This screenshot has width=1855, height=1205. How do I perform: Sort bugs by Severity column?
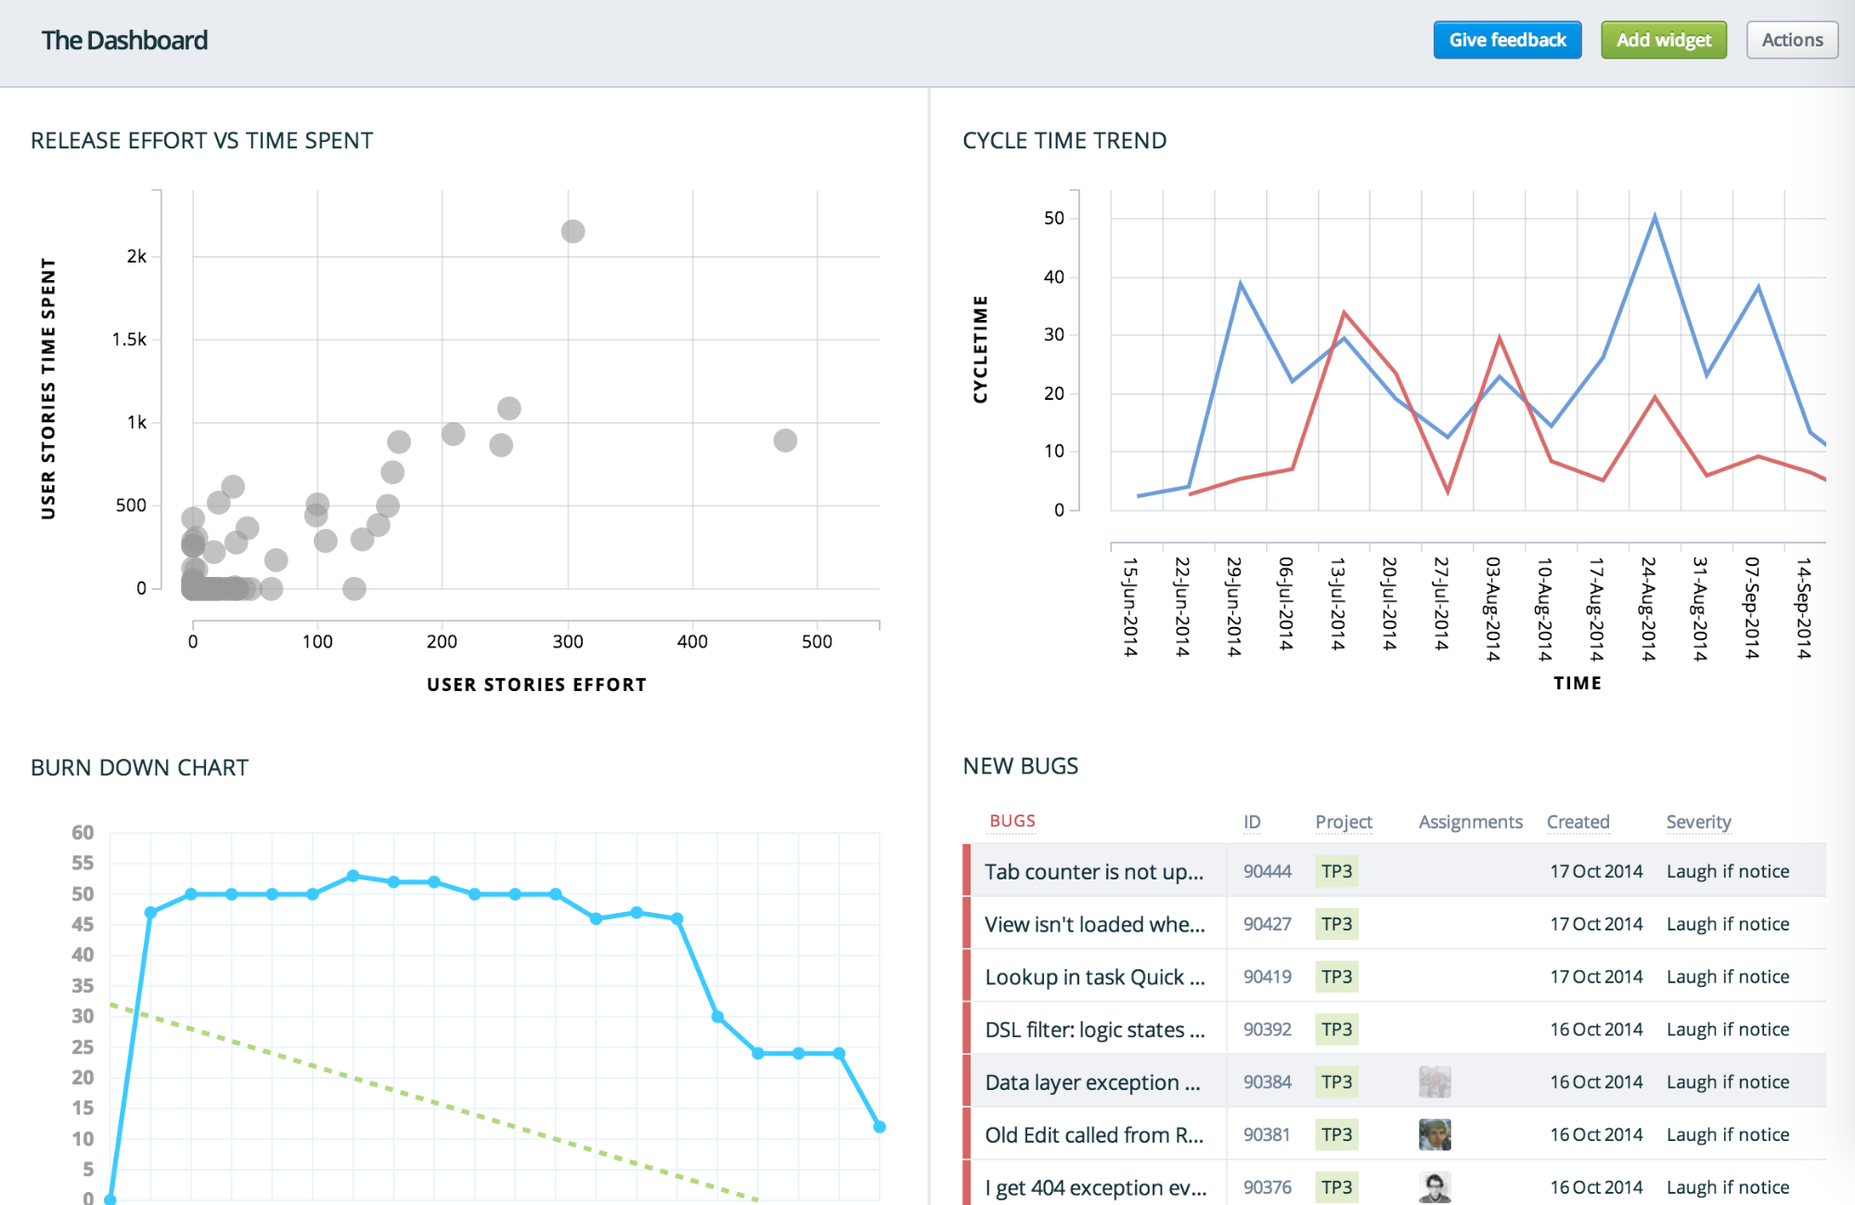1698,822
